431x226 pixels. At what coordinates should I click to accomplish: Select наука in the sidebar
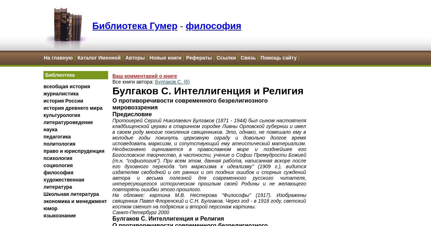tap(50, 130)
